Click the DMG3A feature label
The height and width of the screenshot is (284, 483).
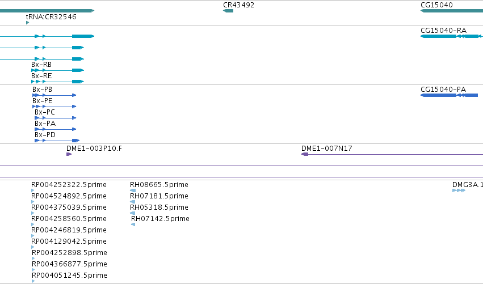[467, 185]
